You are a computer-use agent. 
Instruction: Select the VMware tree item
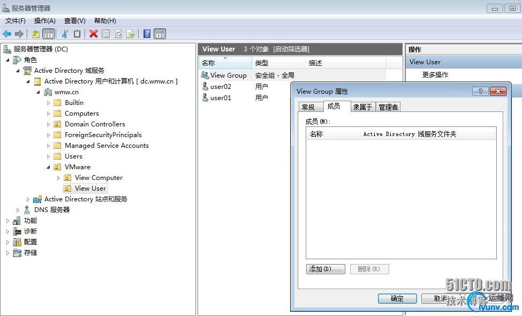[77, 167]
